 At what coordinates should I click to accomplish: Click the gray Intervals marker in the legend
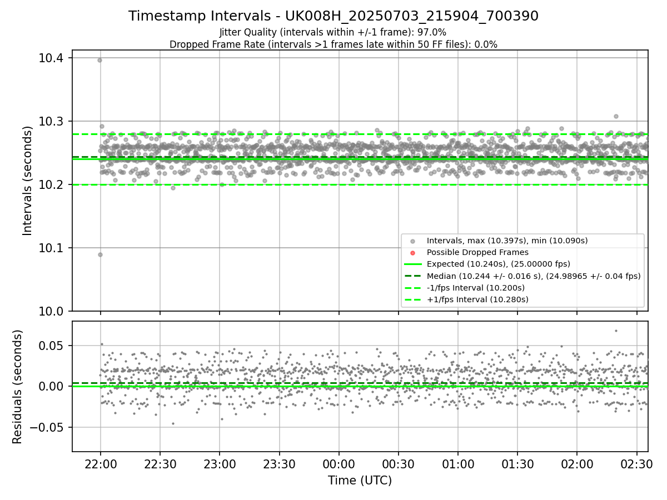tap(412, 241)
